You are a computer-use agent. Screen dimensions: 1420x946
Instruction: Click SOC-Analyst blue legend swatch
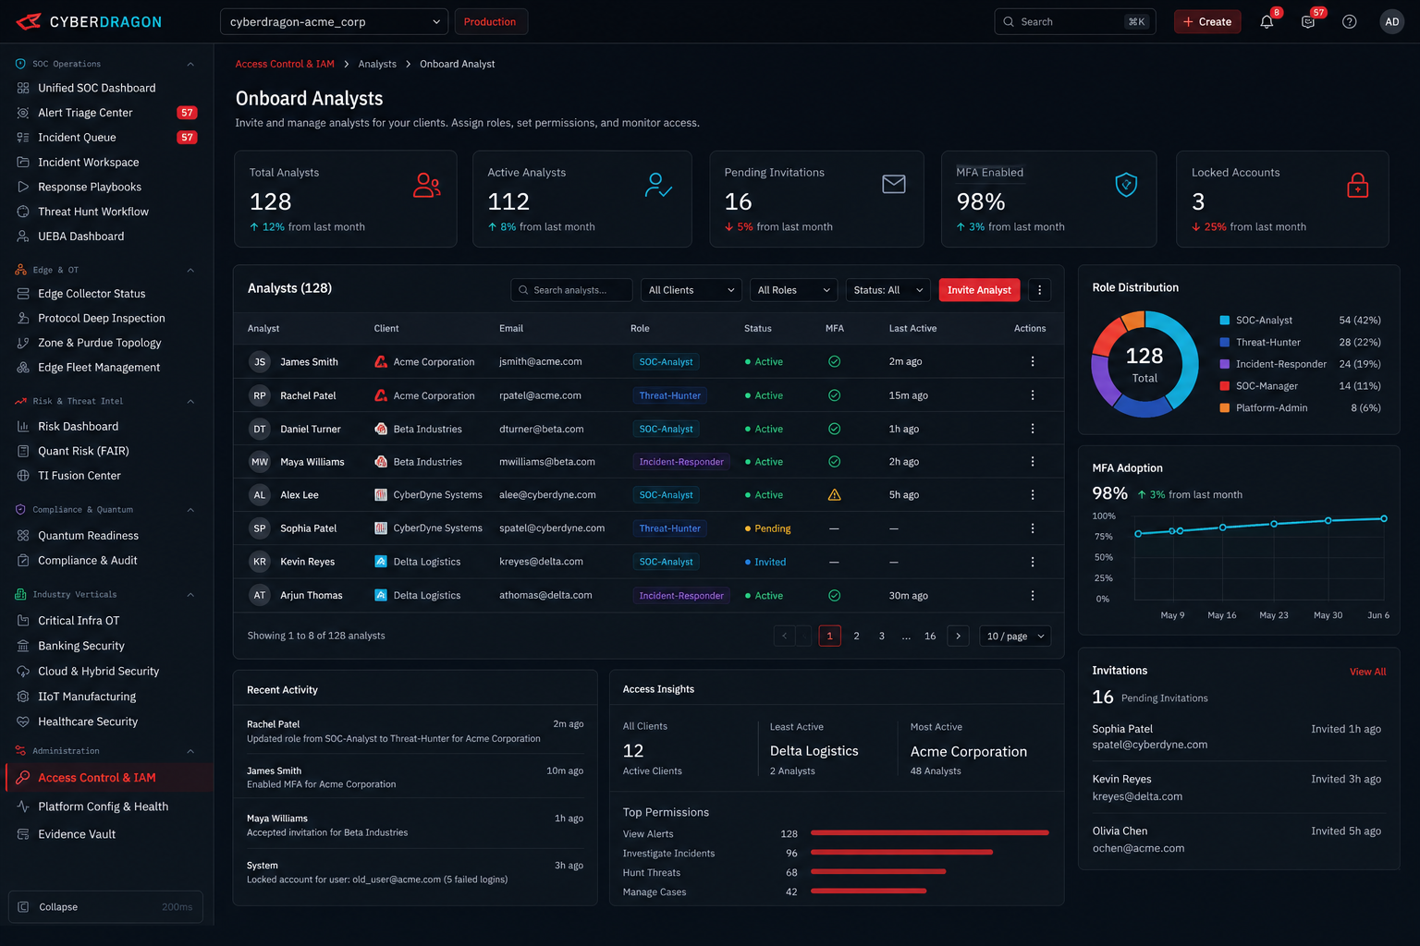(x=1225, y=321)
